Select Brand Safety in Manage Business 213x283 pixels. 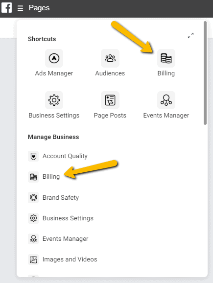tap(61, 198)
